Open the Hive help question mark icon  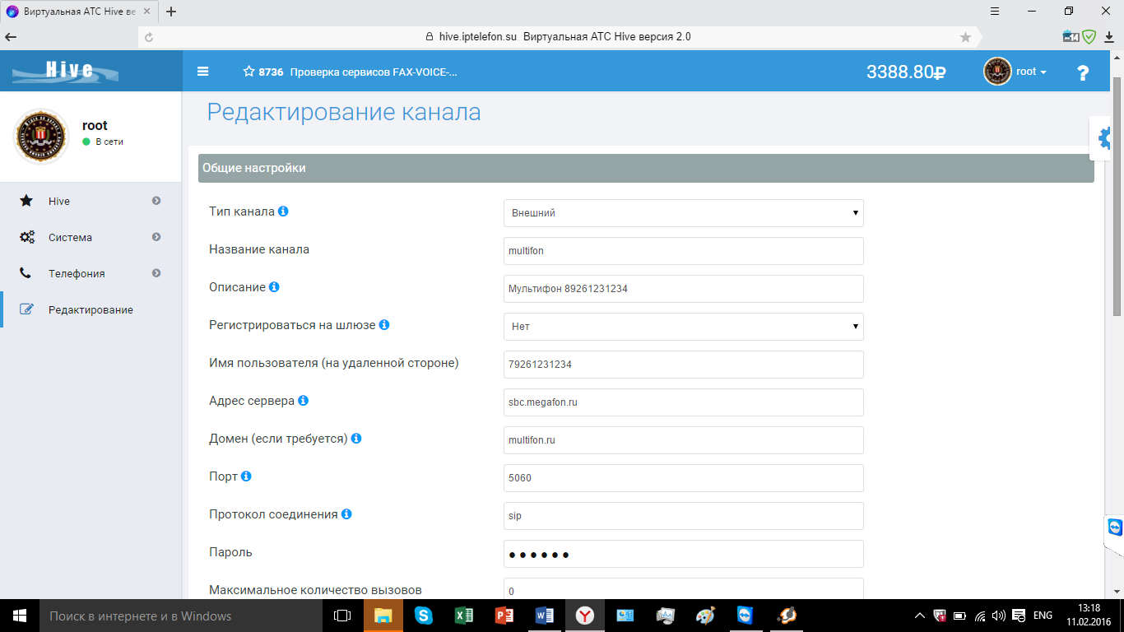[1083, 72]
